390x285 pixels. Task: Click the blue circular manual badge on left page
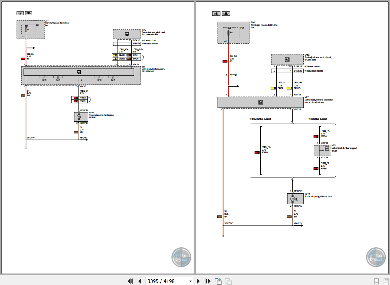click(x=181, y=257)
